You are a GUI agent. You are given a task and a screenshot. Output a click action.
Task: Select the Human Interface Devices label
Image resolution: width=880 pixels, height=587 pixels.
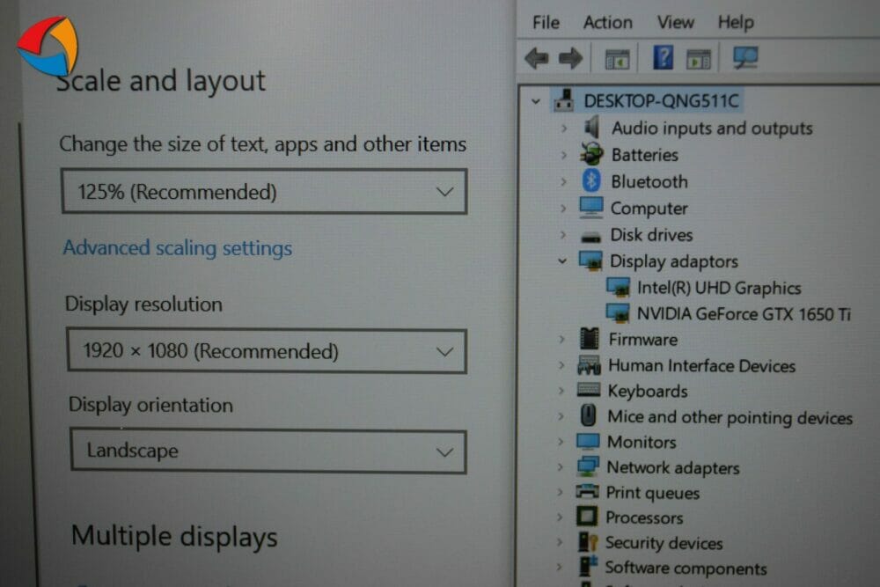(701, 366)
